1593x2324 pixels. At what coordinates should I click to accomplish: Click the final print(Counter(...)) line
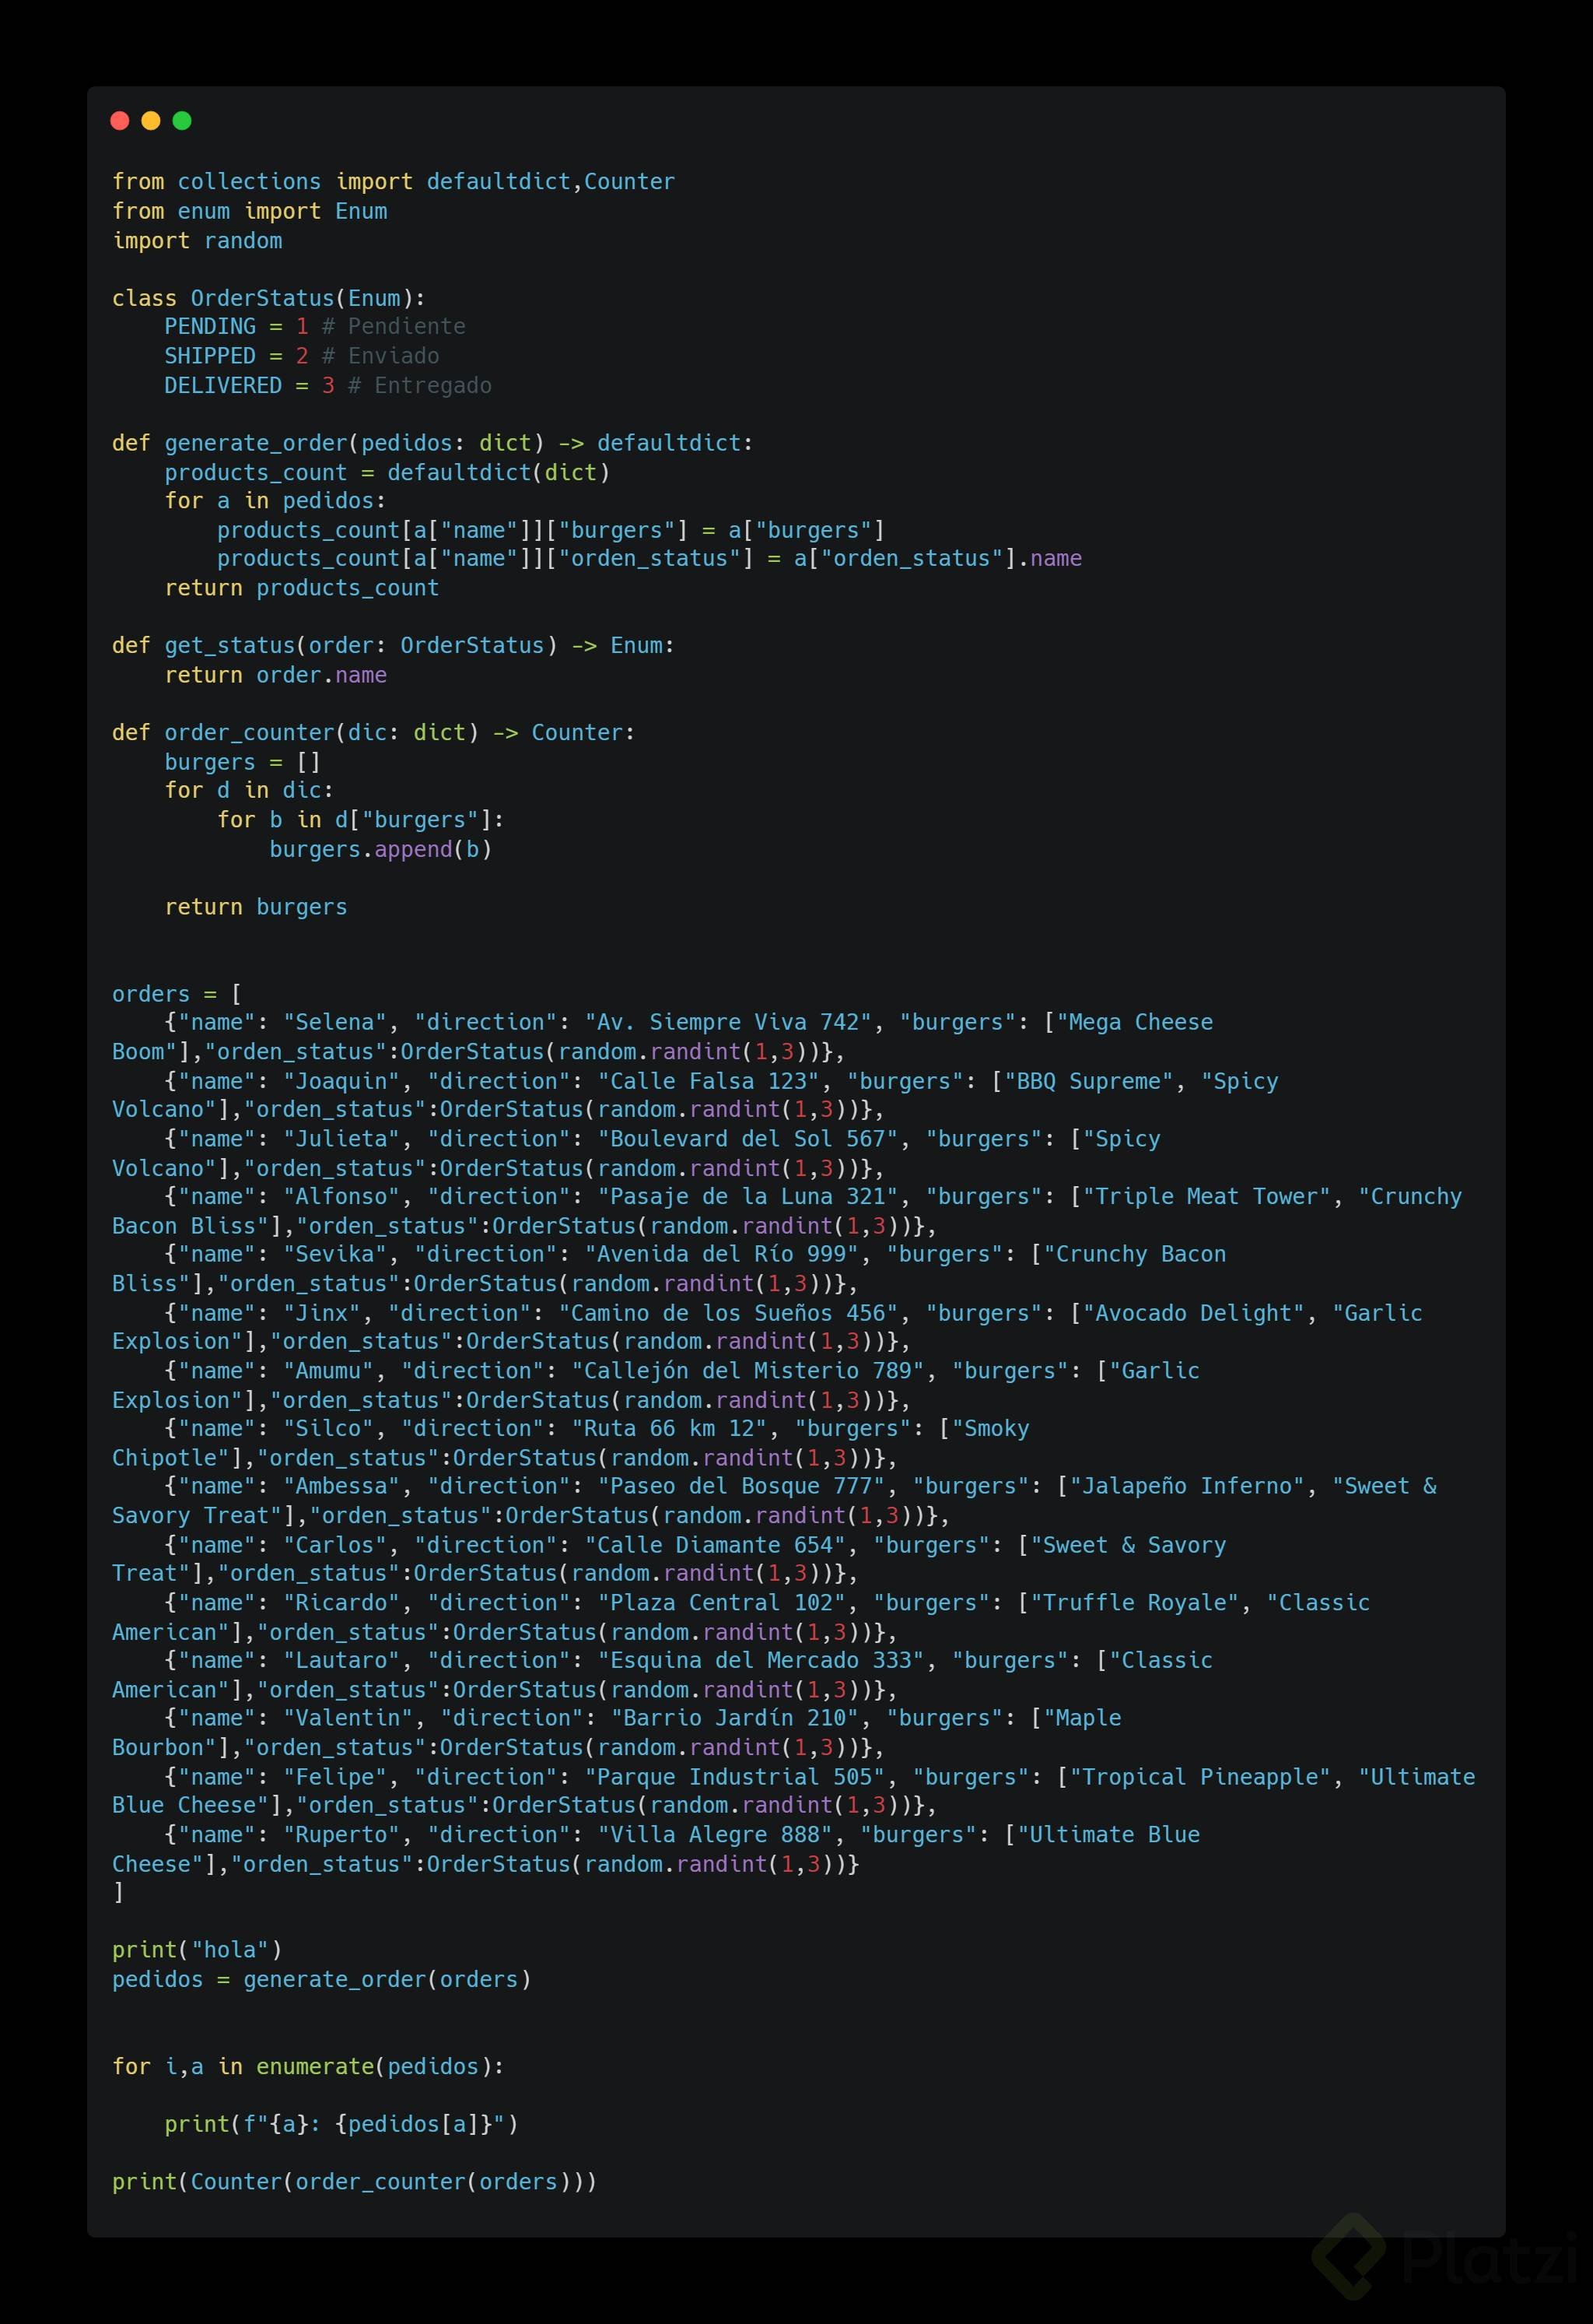(x=354, y=2182)
